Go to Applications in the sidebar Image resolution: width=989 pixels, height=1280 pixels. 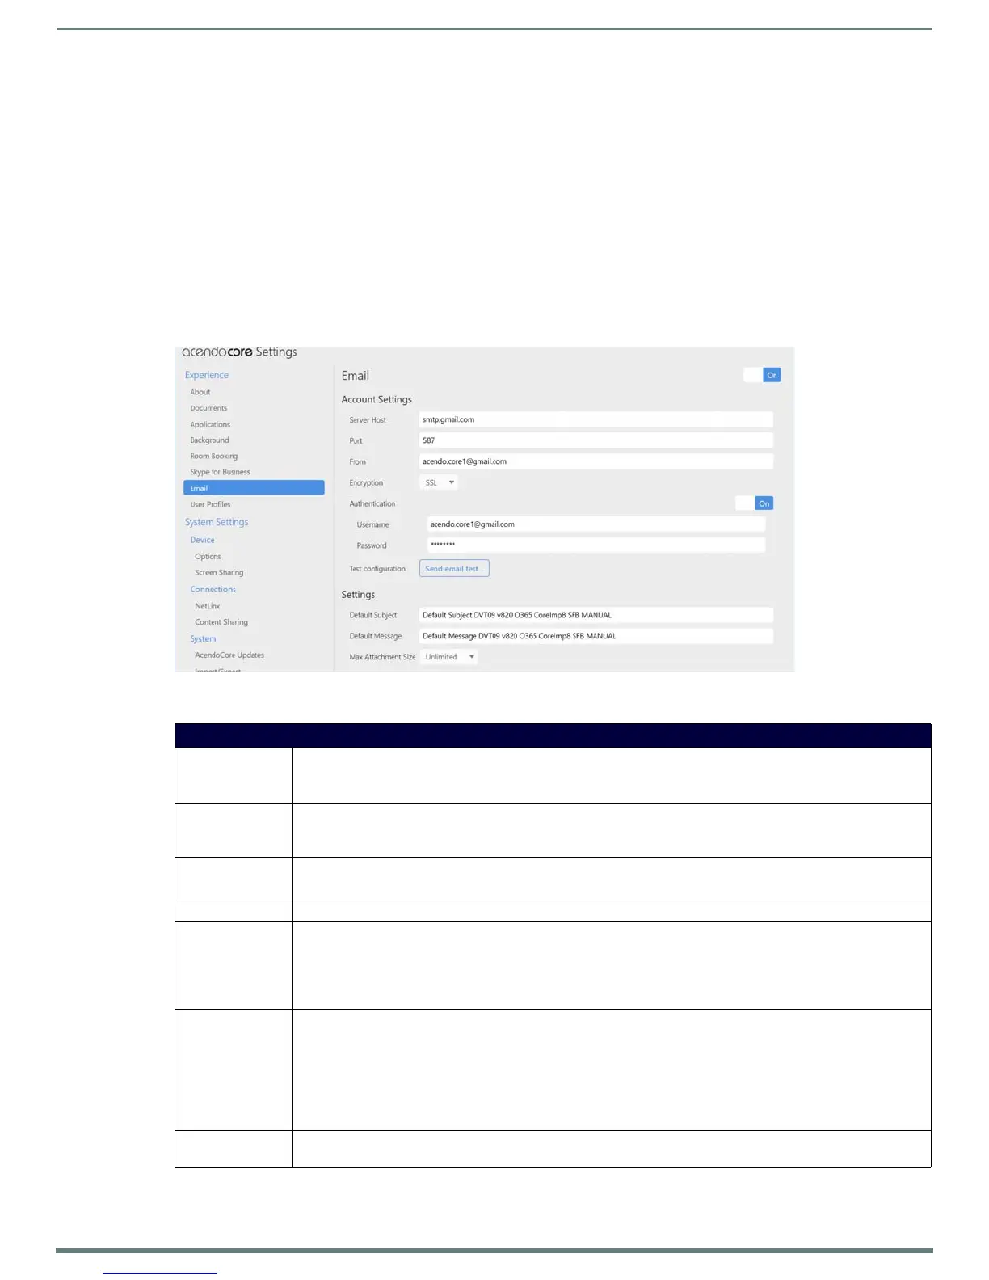pos(210,424)
